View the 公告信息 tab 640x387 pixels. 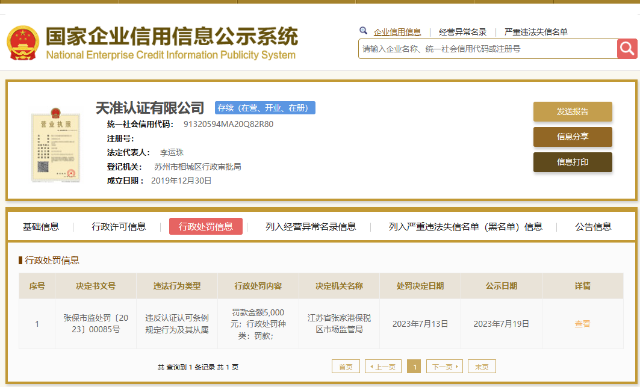[591, 226]
